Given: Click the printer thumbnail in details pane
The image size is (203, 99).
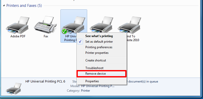Looking at the screenshot, I should click(14, 89).
